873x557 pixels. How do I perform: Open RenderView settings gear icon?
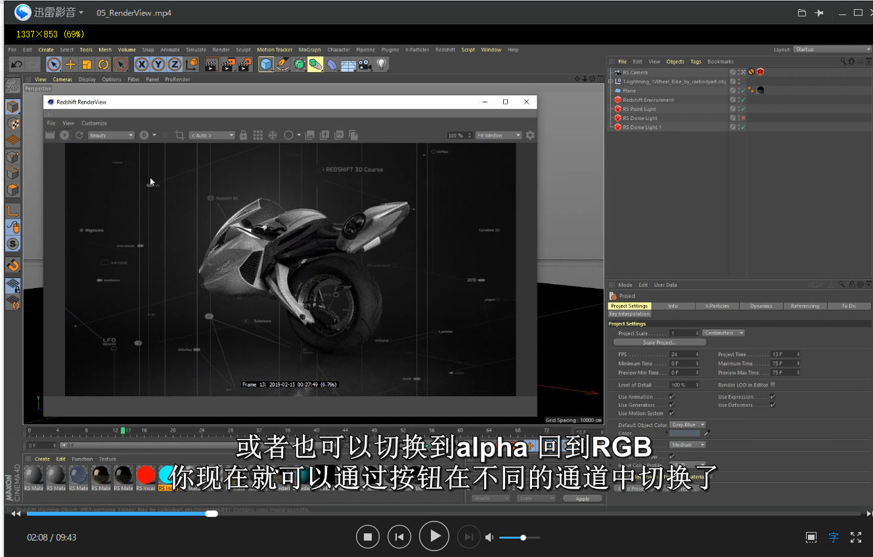point(530,135)
